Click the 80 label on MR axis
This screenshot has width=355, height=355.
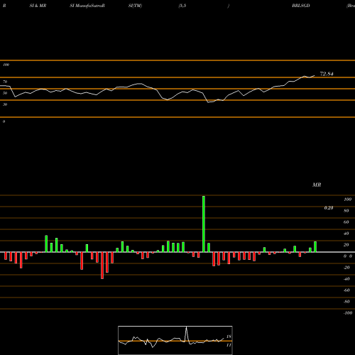(x=346, y=211)
